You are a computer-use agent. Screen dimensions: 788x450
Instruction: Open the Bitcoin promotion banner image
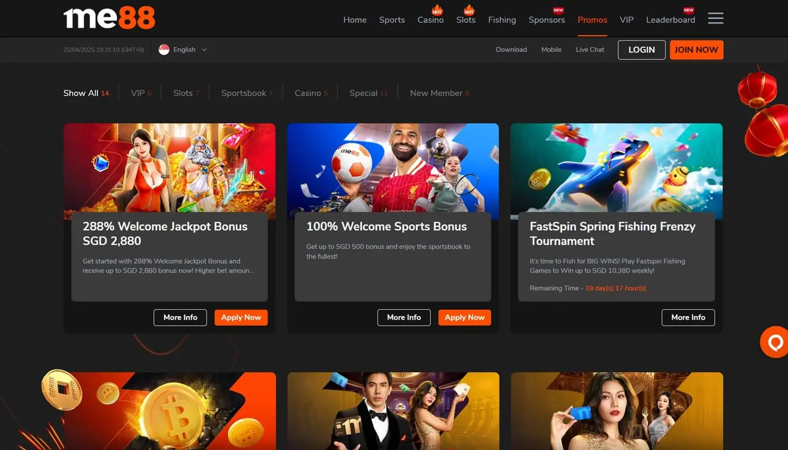pyautogui.click(x=169, y=411)
